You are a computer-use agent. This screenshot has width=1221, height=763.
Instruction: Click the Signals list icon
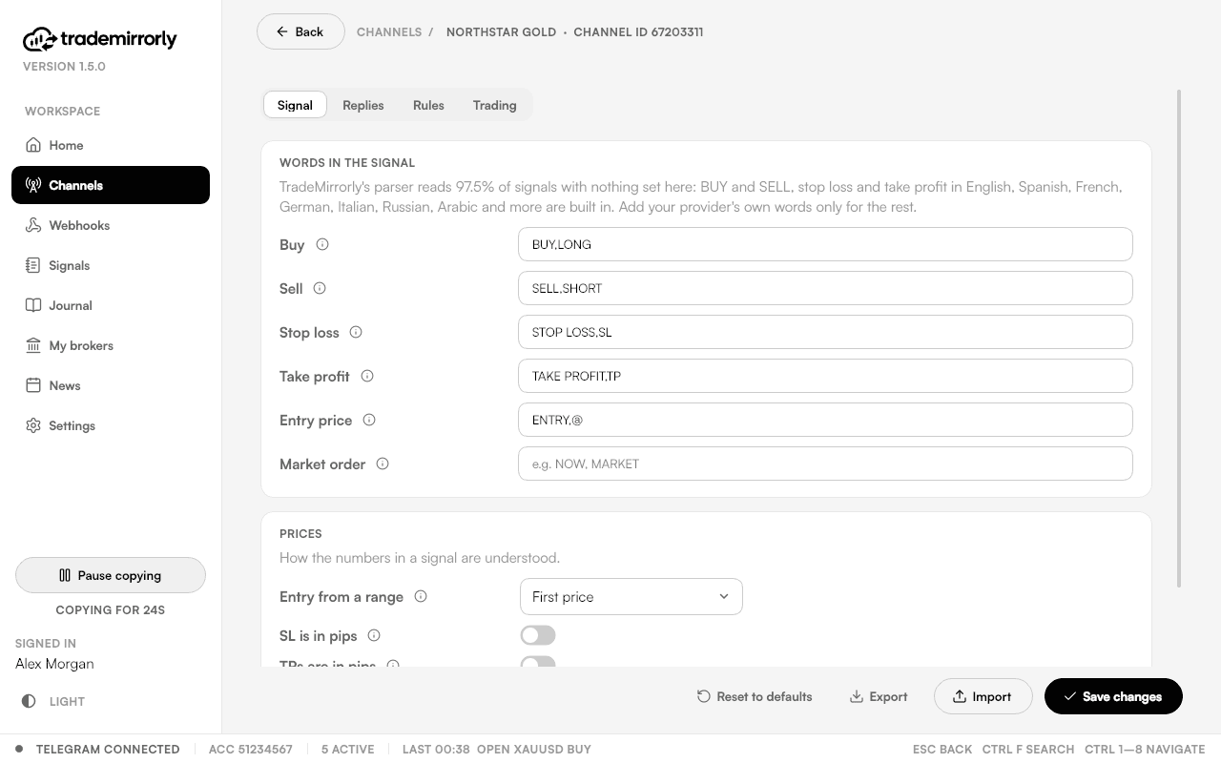click(33, 265)
